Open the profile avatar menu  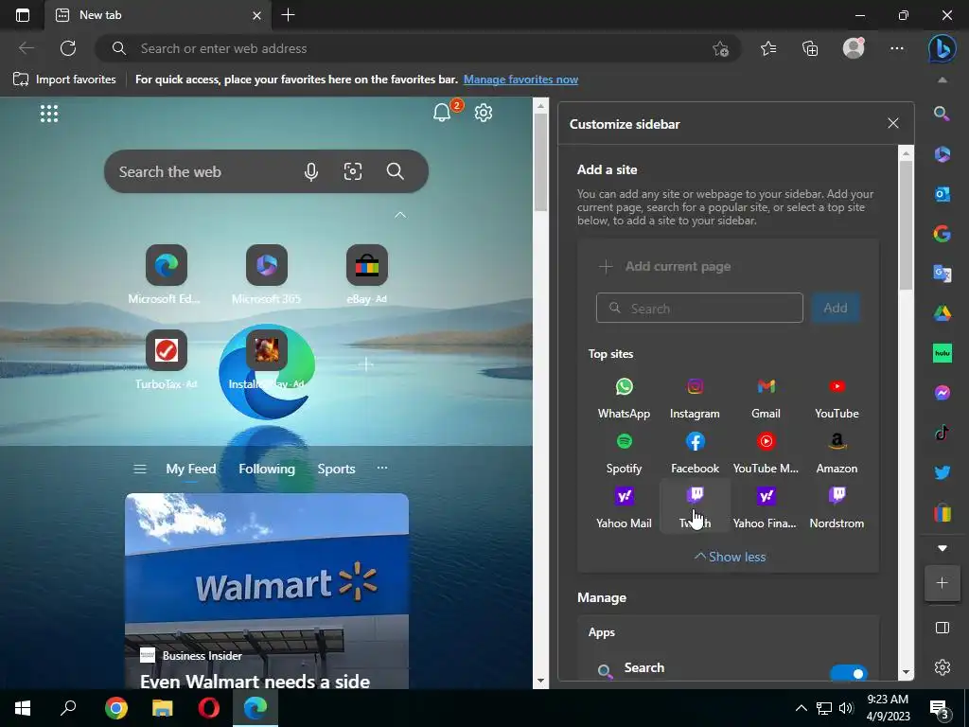tap(854, 48)
